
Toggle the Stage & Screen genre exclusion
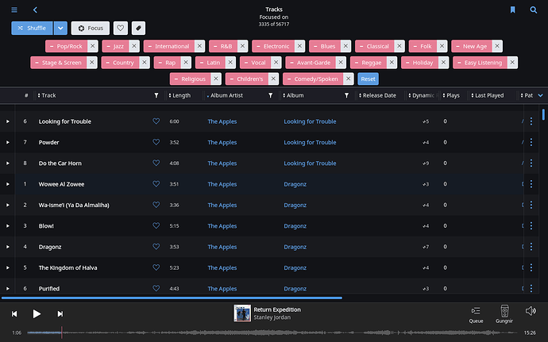58,63
